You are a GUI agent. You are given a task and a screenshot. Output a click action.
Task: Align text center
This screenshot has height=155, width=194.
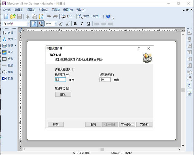click(x=103, y=24)
